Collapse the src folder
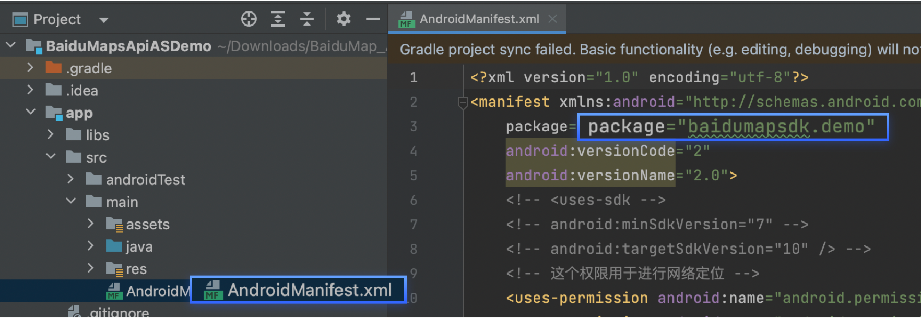921x321 pixels. click(x=51, y=156)
